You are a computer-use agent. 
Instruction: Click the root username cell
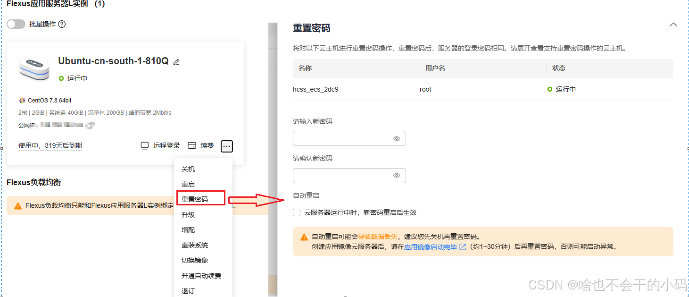click(x=425, y=89)
